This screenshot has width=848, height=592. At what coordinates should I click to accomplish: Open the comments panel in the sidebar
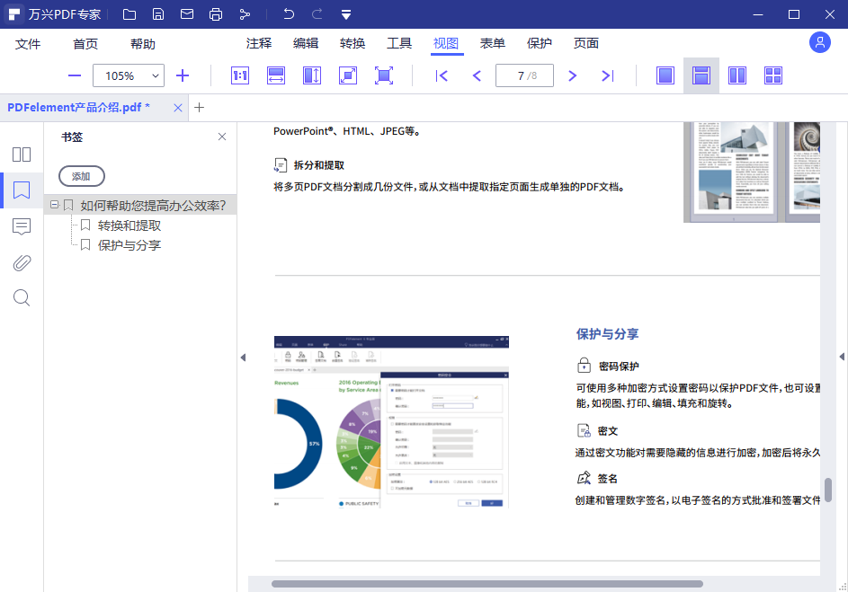[21, 226]
